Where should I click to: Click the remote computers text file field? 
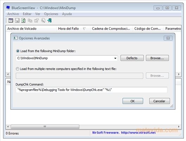[79, 76]
